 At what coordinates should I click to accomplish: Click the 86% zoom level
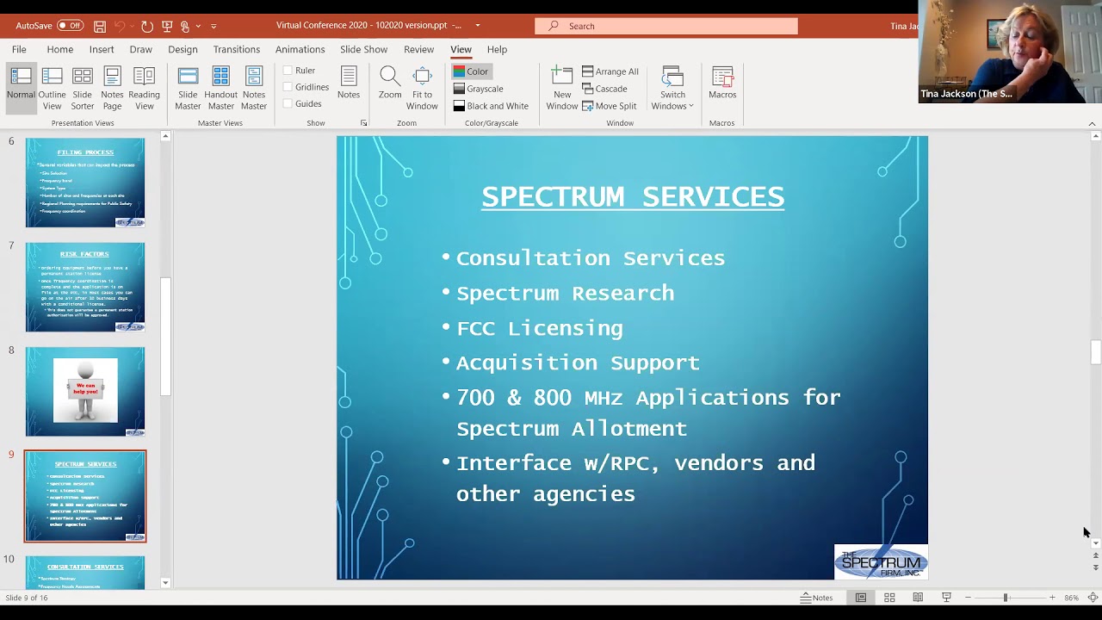click(x=1072, y=598)
